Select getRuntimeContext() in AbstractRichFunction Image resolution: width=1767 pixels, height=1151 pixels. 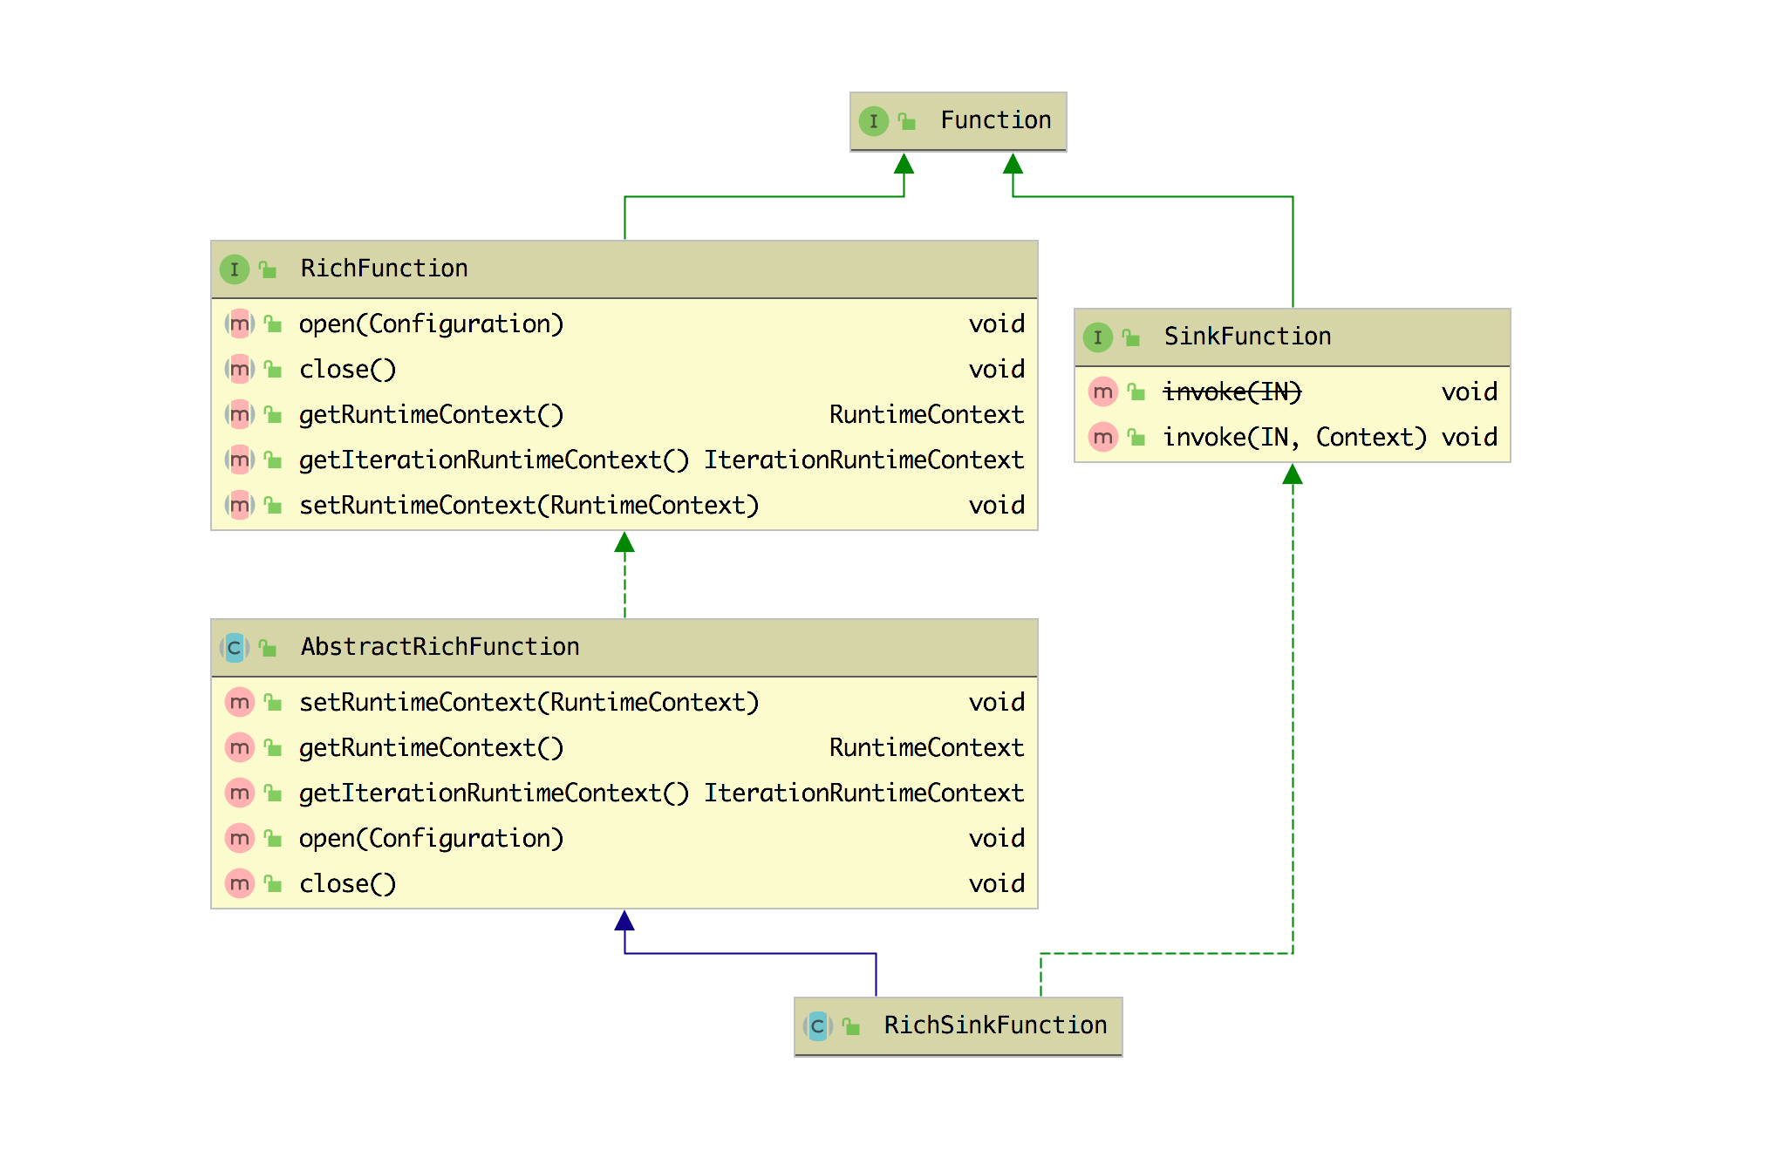pyautogui.click(x=432, y=748)
